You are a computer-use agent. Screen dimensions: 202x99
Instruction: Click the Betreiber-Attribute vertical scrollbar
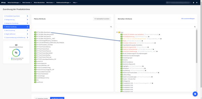(197, 46)
